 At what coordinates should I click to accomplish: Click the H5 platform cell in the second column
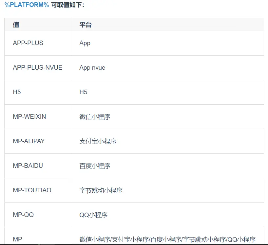(167, 92)
